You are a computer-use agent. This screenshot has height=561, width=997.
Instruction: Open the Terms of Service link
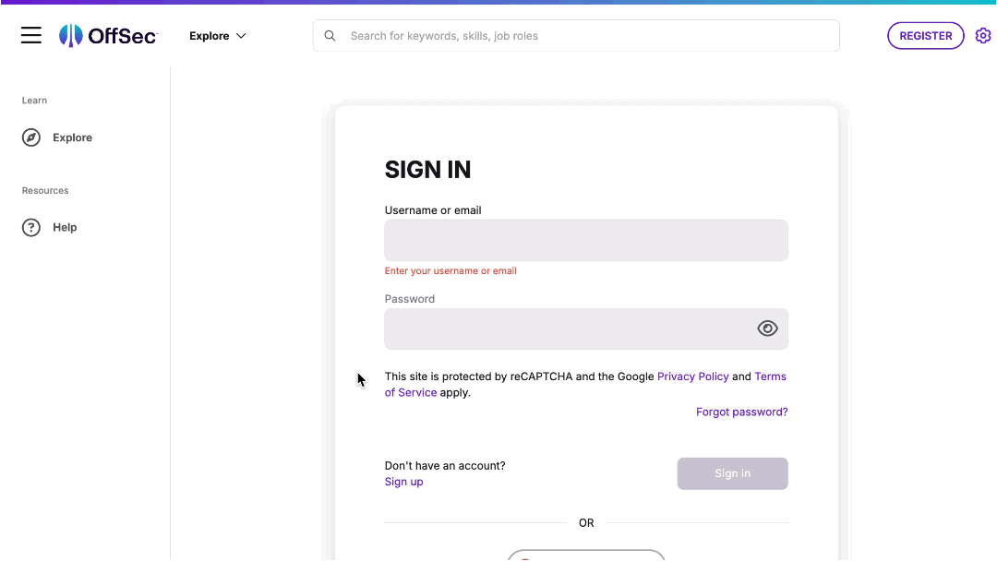[770, 376]
